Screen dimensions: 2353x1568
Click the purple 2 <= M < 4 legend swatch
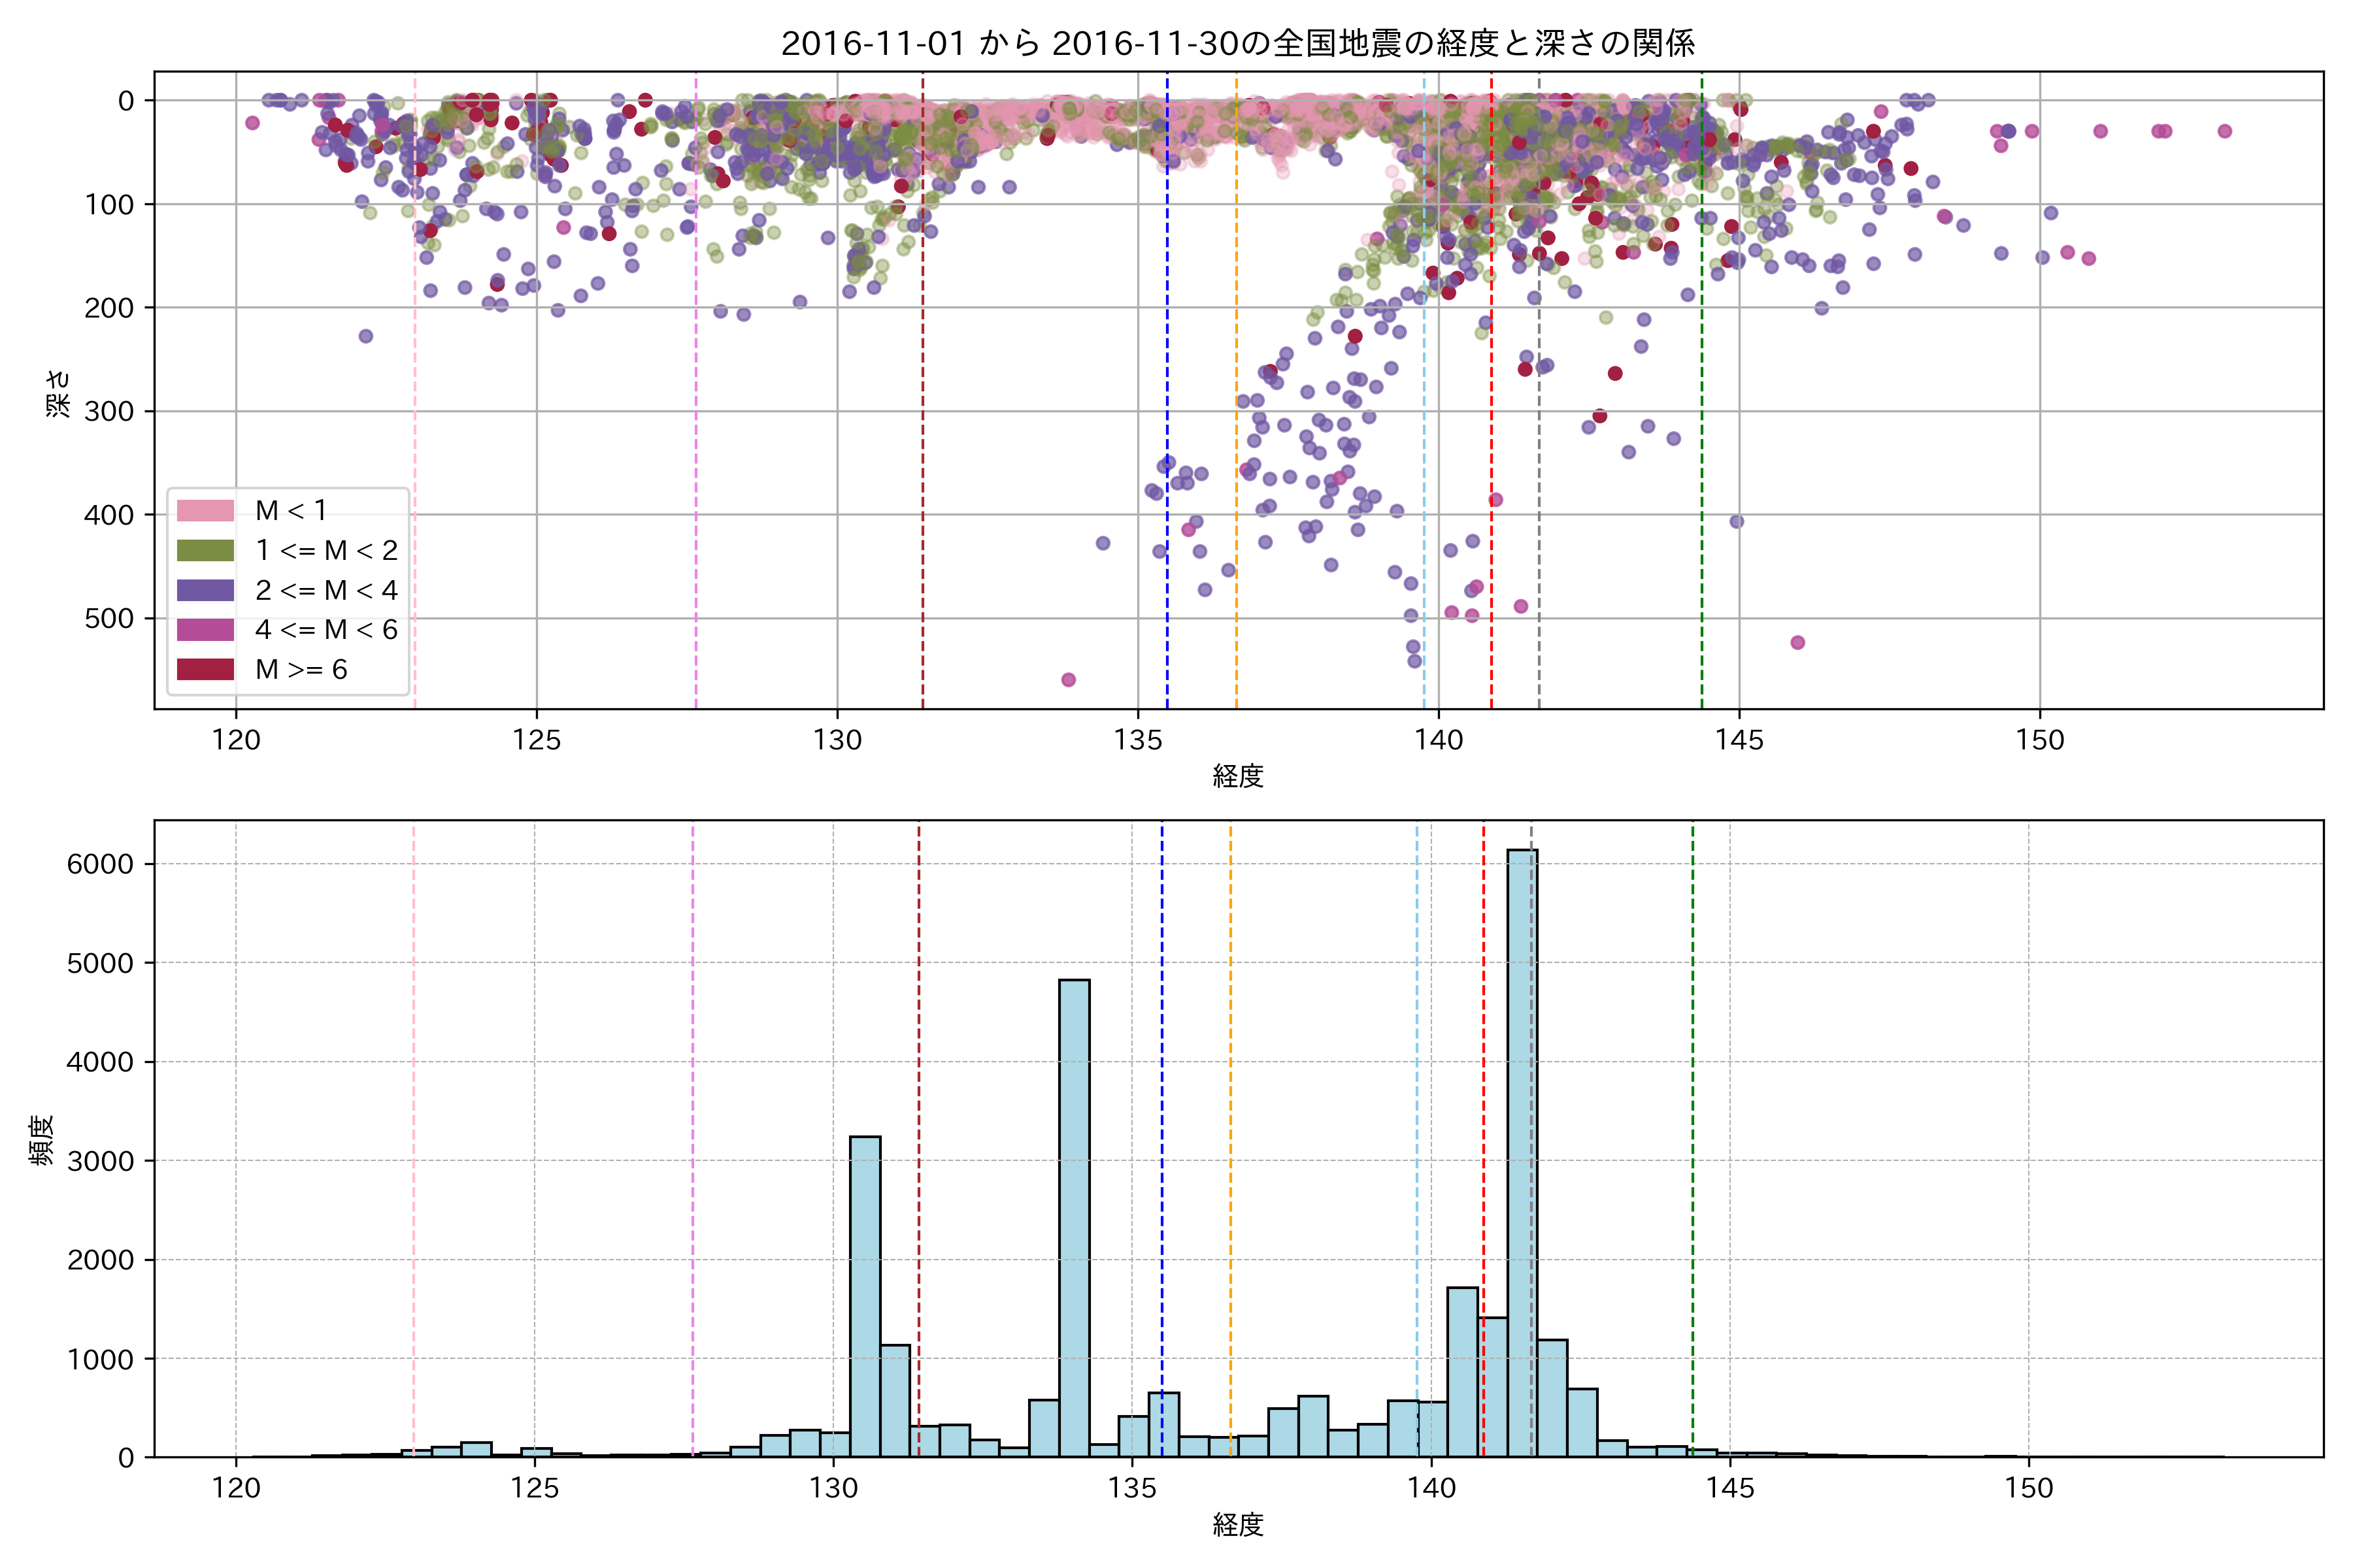[x=205, y=590]
